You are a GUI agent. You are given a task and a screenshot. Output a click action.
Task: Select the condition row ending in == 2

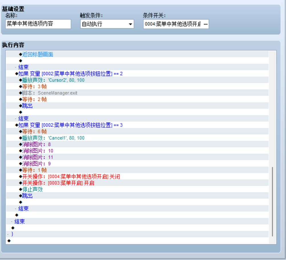(x=137, y=74)
